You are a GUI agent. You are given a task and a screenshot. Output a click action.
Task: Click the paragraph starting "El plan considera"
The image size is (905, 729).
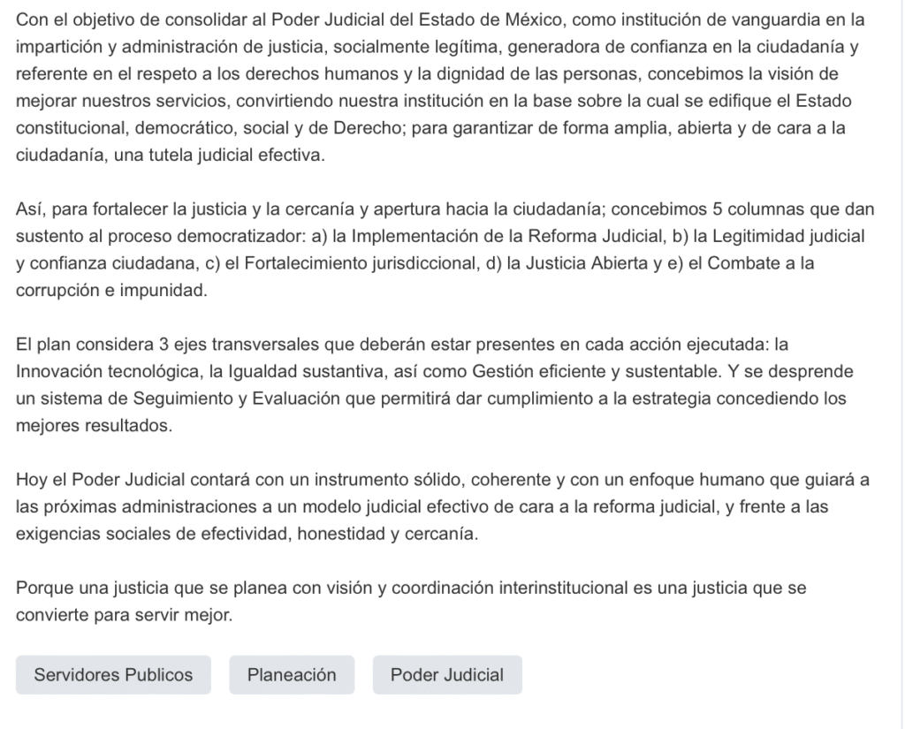coord(434,384)
